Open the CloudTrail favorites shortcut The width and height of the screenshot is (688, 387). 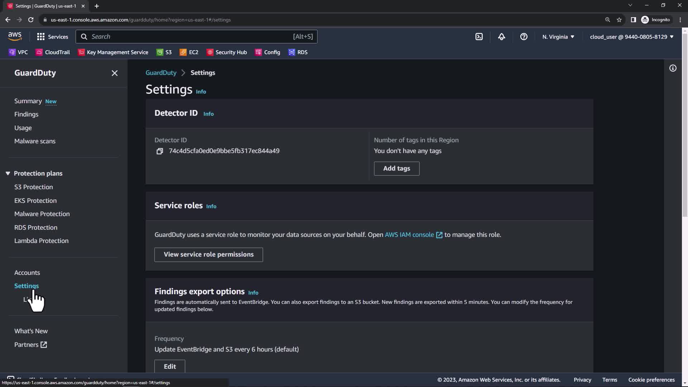pos(53,52)
